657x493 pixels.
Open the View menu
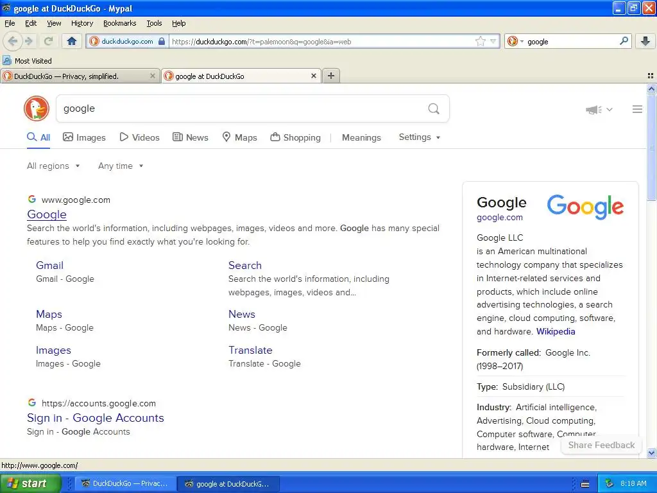54,23
